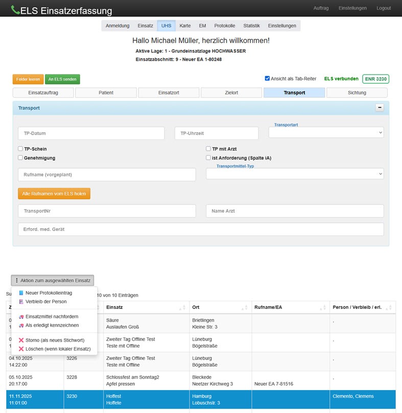Expand the Transportmittel-Typ dropdown
The height and width of the screenshot is (413, 402).
pyautogui.click(x=295, y=174)
